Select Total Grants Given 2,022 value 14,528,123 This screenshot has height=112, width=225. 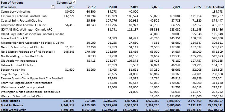point(194,110)
